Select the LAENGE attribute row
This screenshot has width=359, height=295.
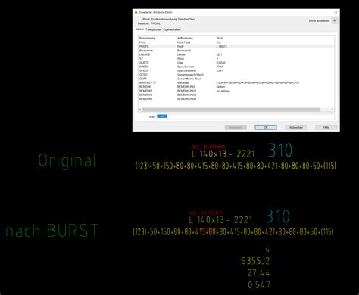click(236, 54)
